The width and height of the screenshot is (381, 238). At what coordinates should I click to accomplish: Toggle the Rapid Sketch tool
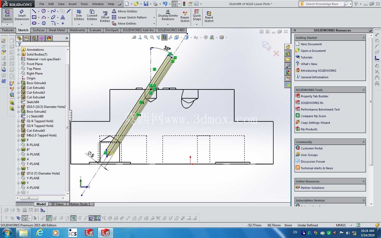tap(209, 17)
